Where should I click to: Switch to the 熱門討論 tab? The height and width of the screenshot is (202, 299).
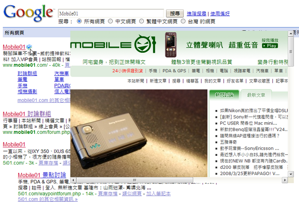[x=224, y=95]
